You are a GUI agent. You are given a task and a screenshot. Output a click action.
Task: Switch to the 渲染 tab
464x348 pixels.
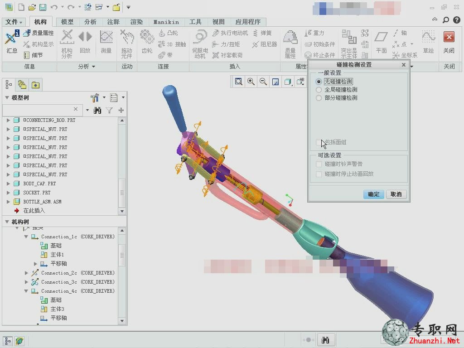[x=136, y=22]
